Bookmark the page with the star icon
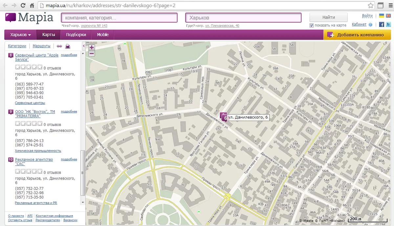Screen dimensions: 394x226 pos(370,6)
